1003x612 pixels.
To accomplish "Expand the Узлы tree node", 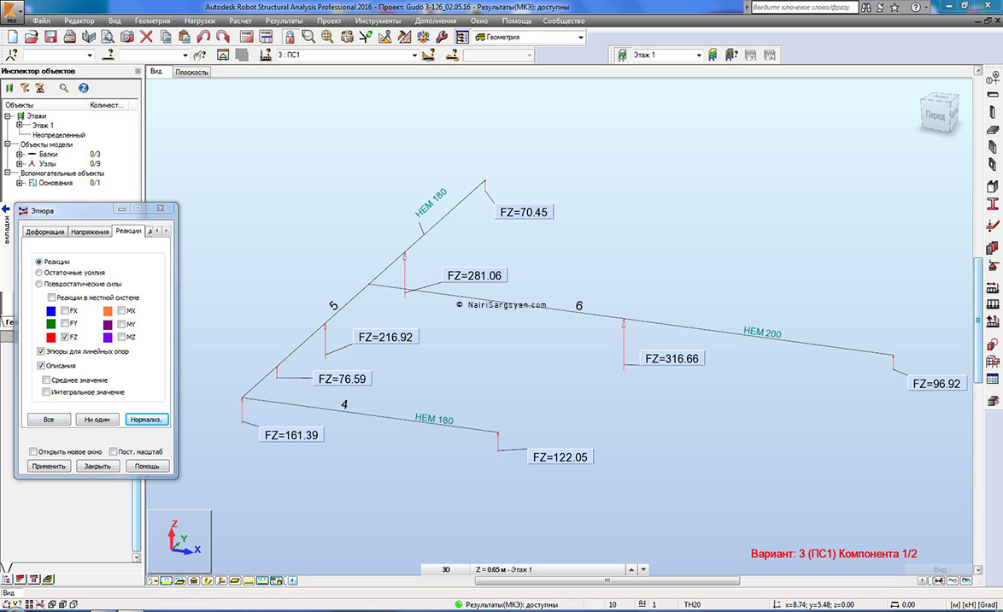I will [x=19, y=164].
